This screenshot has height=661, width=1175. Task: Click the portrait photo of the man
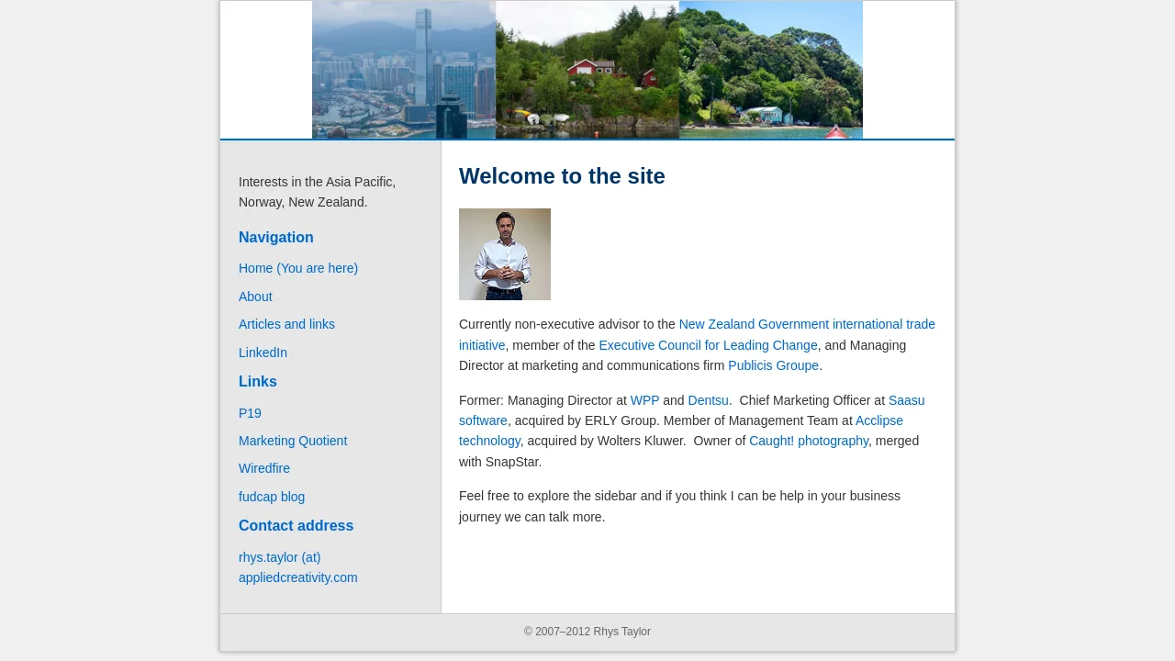[505, 254]
